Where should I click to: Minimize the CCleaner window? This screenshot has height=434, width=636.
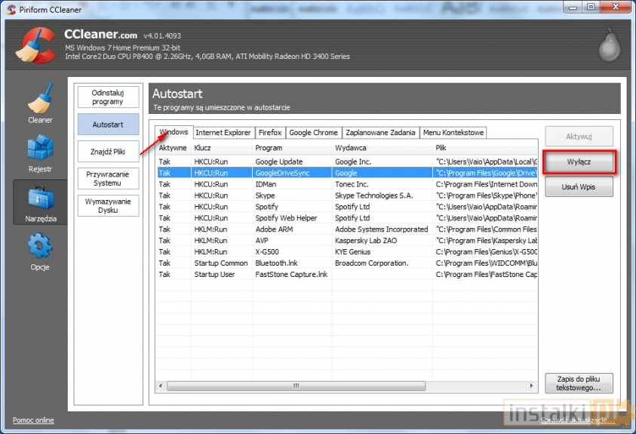573,8
